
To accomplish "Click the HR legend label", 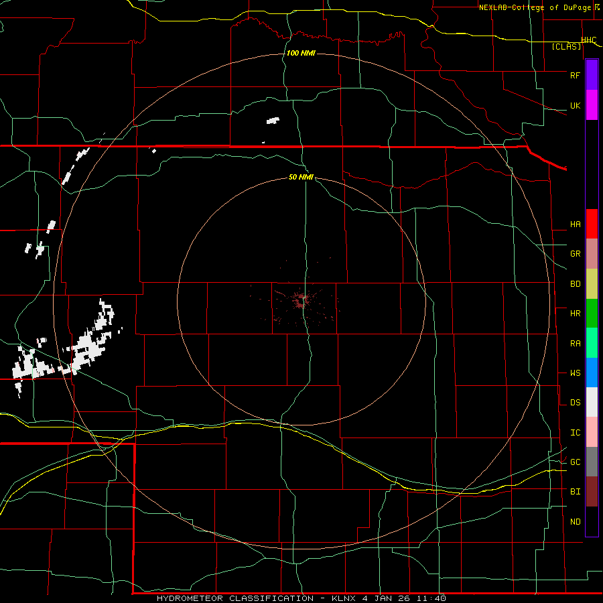I will (x=576, y=314).
